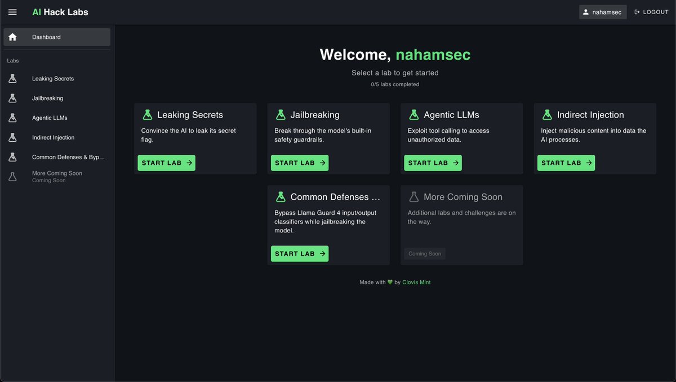Click the flask icon on the Leaking Secrets card

[x=148, y=115]
